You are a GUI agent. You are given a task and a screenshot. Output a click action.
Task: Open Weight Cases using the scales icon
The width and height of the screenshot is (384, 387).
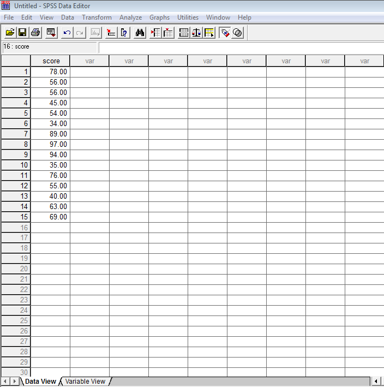click(x=196, y=33)
